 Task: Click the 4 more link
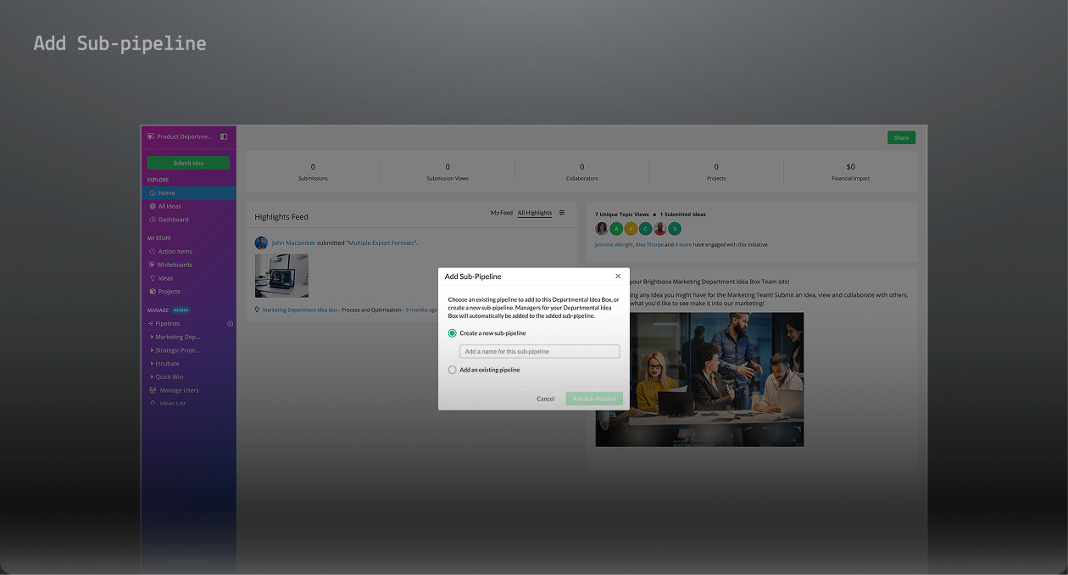[x=683, y=244]
